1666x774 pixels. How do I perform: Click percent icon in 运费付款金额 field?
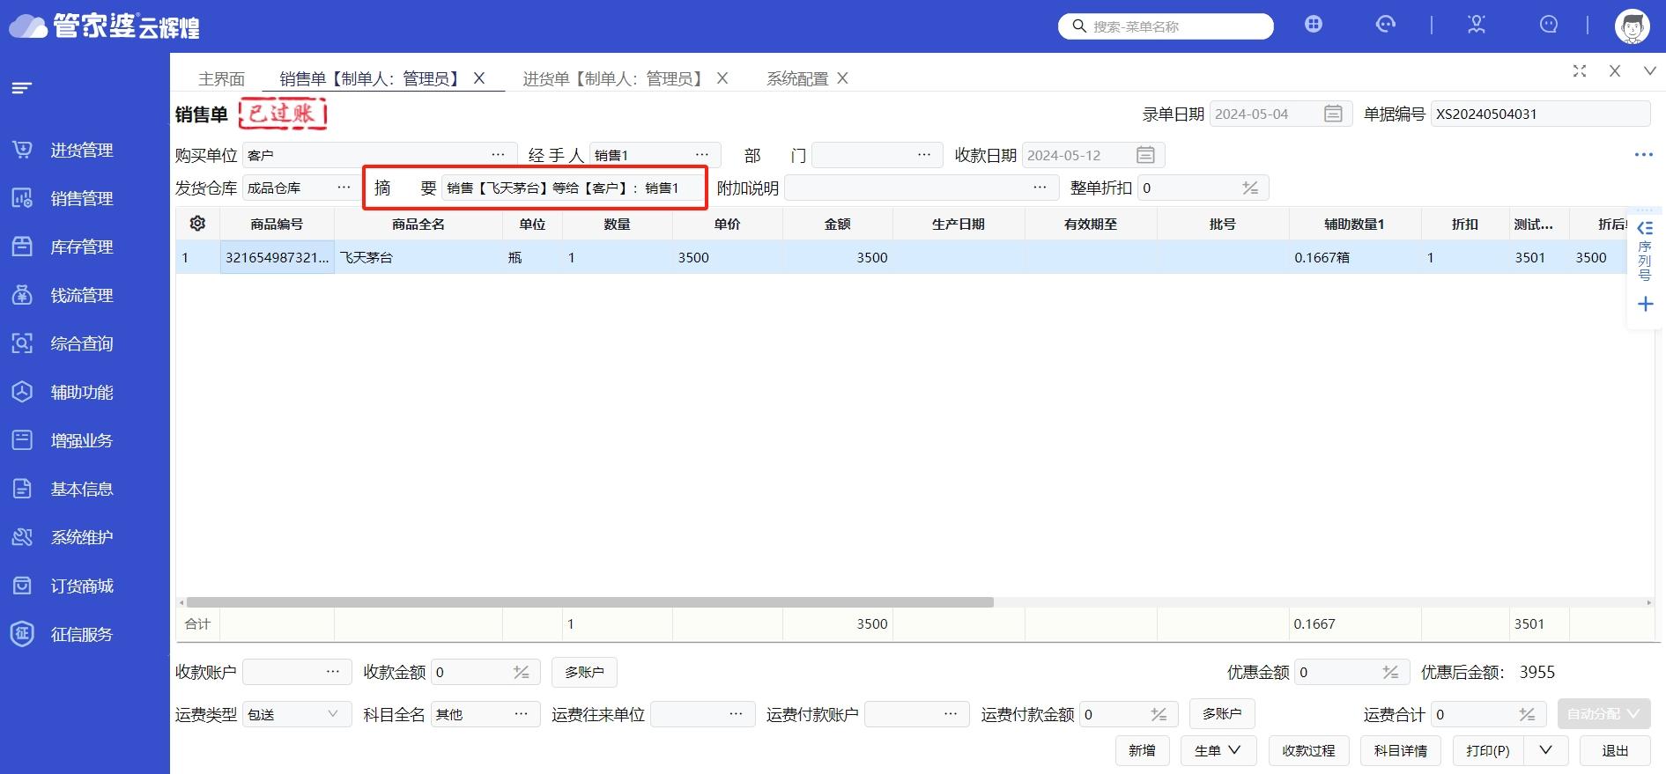click(x=1159, y=714)
